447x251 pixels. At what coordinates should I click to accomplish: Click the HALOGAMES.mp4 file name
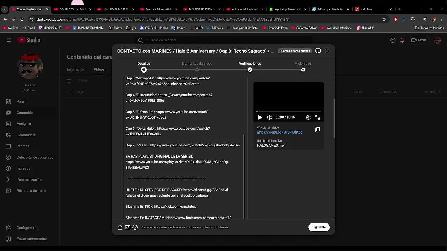[271, 146]
